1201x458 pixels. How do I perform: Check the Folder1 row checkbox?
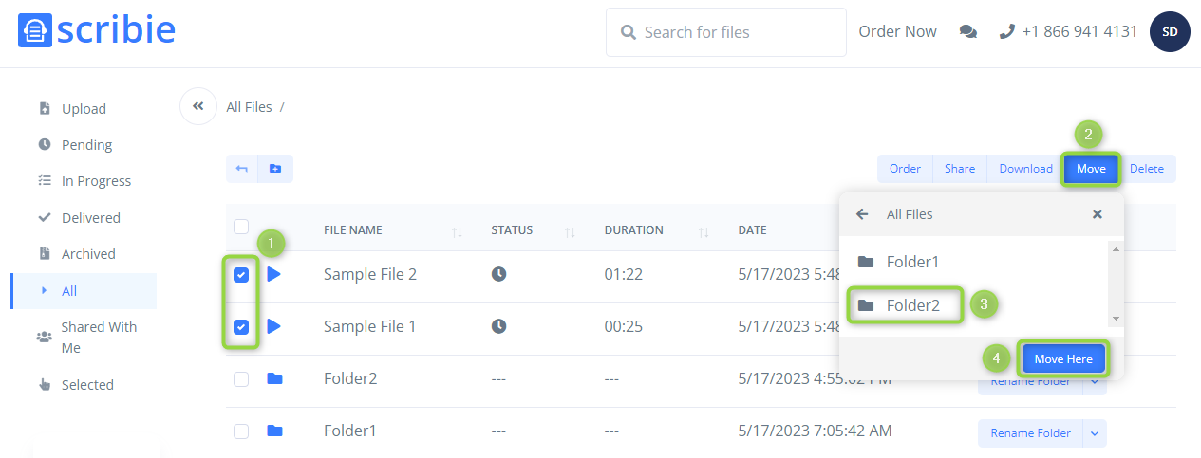point(241,431)
